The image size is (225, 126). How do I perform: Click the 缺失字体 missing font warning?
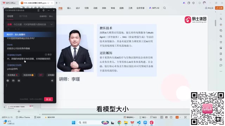[50, 117]
